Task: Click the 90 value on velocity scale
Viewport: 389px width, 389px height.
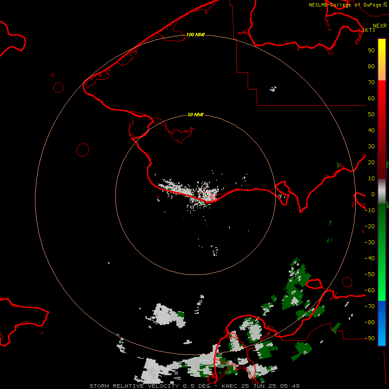Action: [x=371, y=51]
